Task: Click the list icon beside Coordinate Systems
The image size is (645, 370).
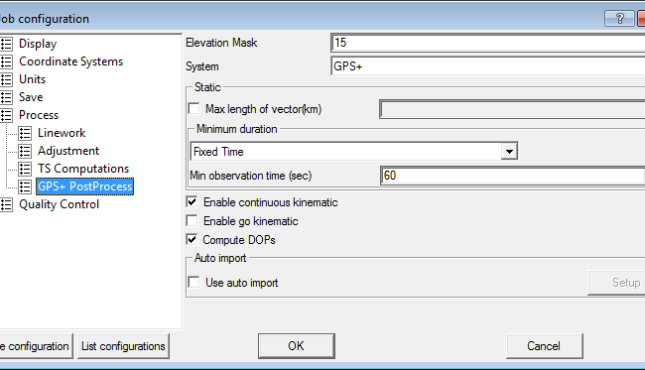Action: click(6, 62)
